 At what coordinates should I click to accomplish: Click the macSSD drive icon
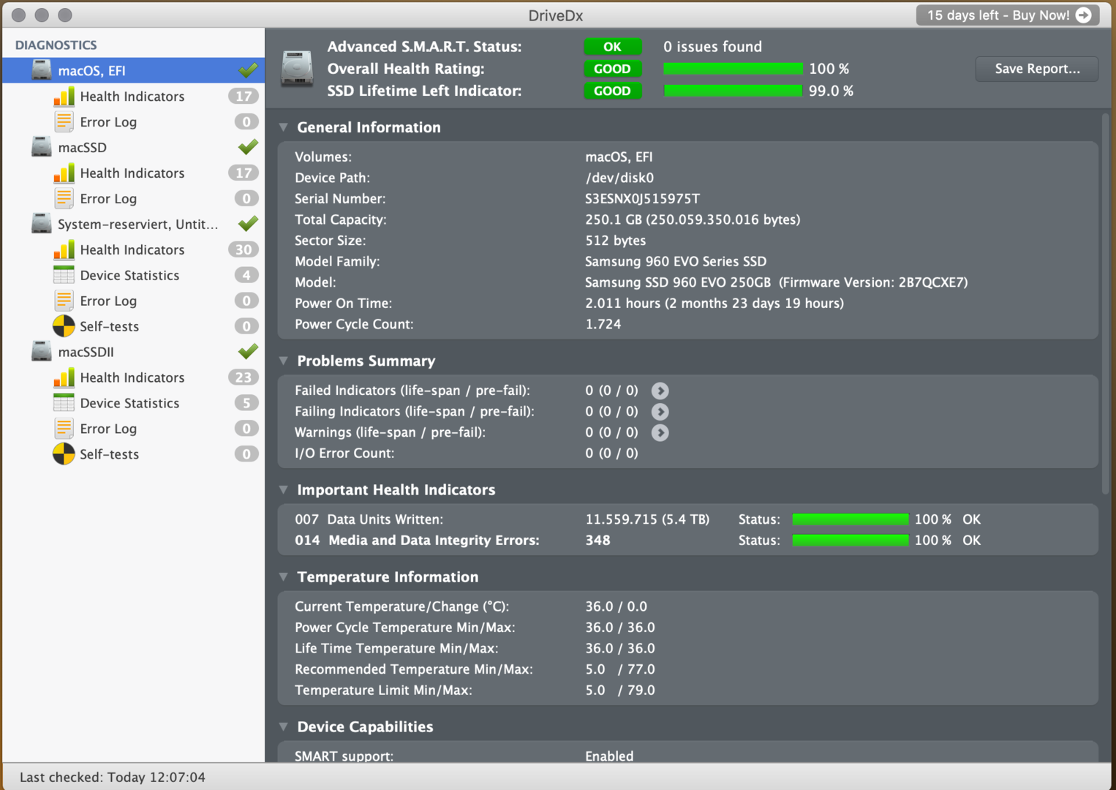coord(42,147)
